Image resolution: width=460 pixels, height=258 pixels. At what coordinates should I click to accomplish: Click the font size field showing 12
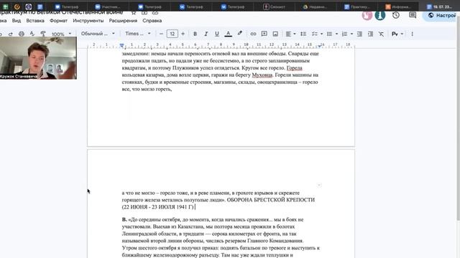[x=172, y=34]
